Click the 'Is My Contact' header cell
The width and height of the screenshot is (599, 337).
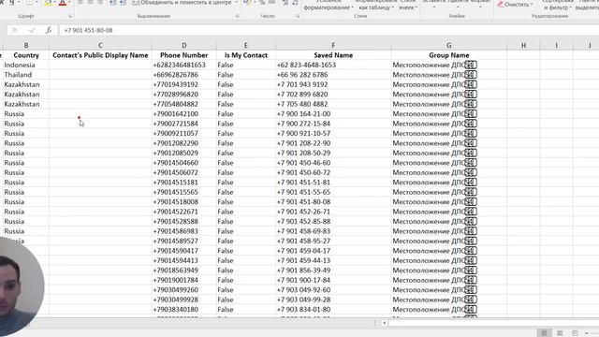coord(245,55)
